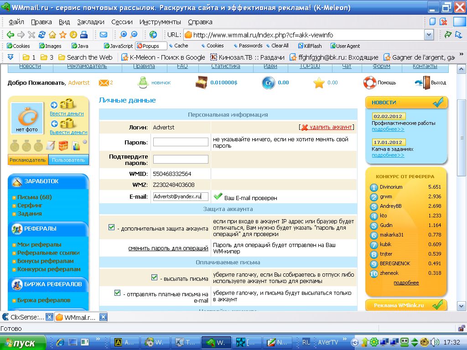Click the globe search icon in toolbar

coord(153,35)
